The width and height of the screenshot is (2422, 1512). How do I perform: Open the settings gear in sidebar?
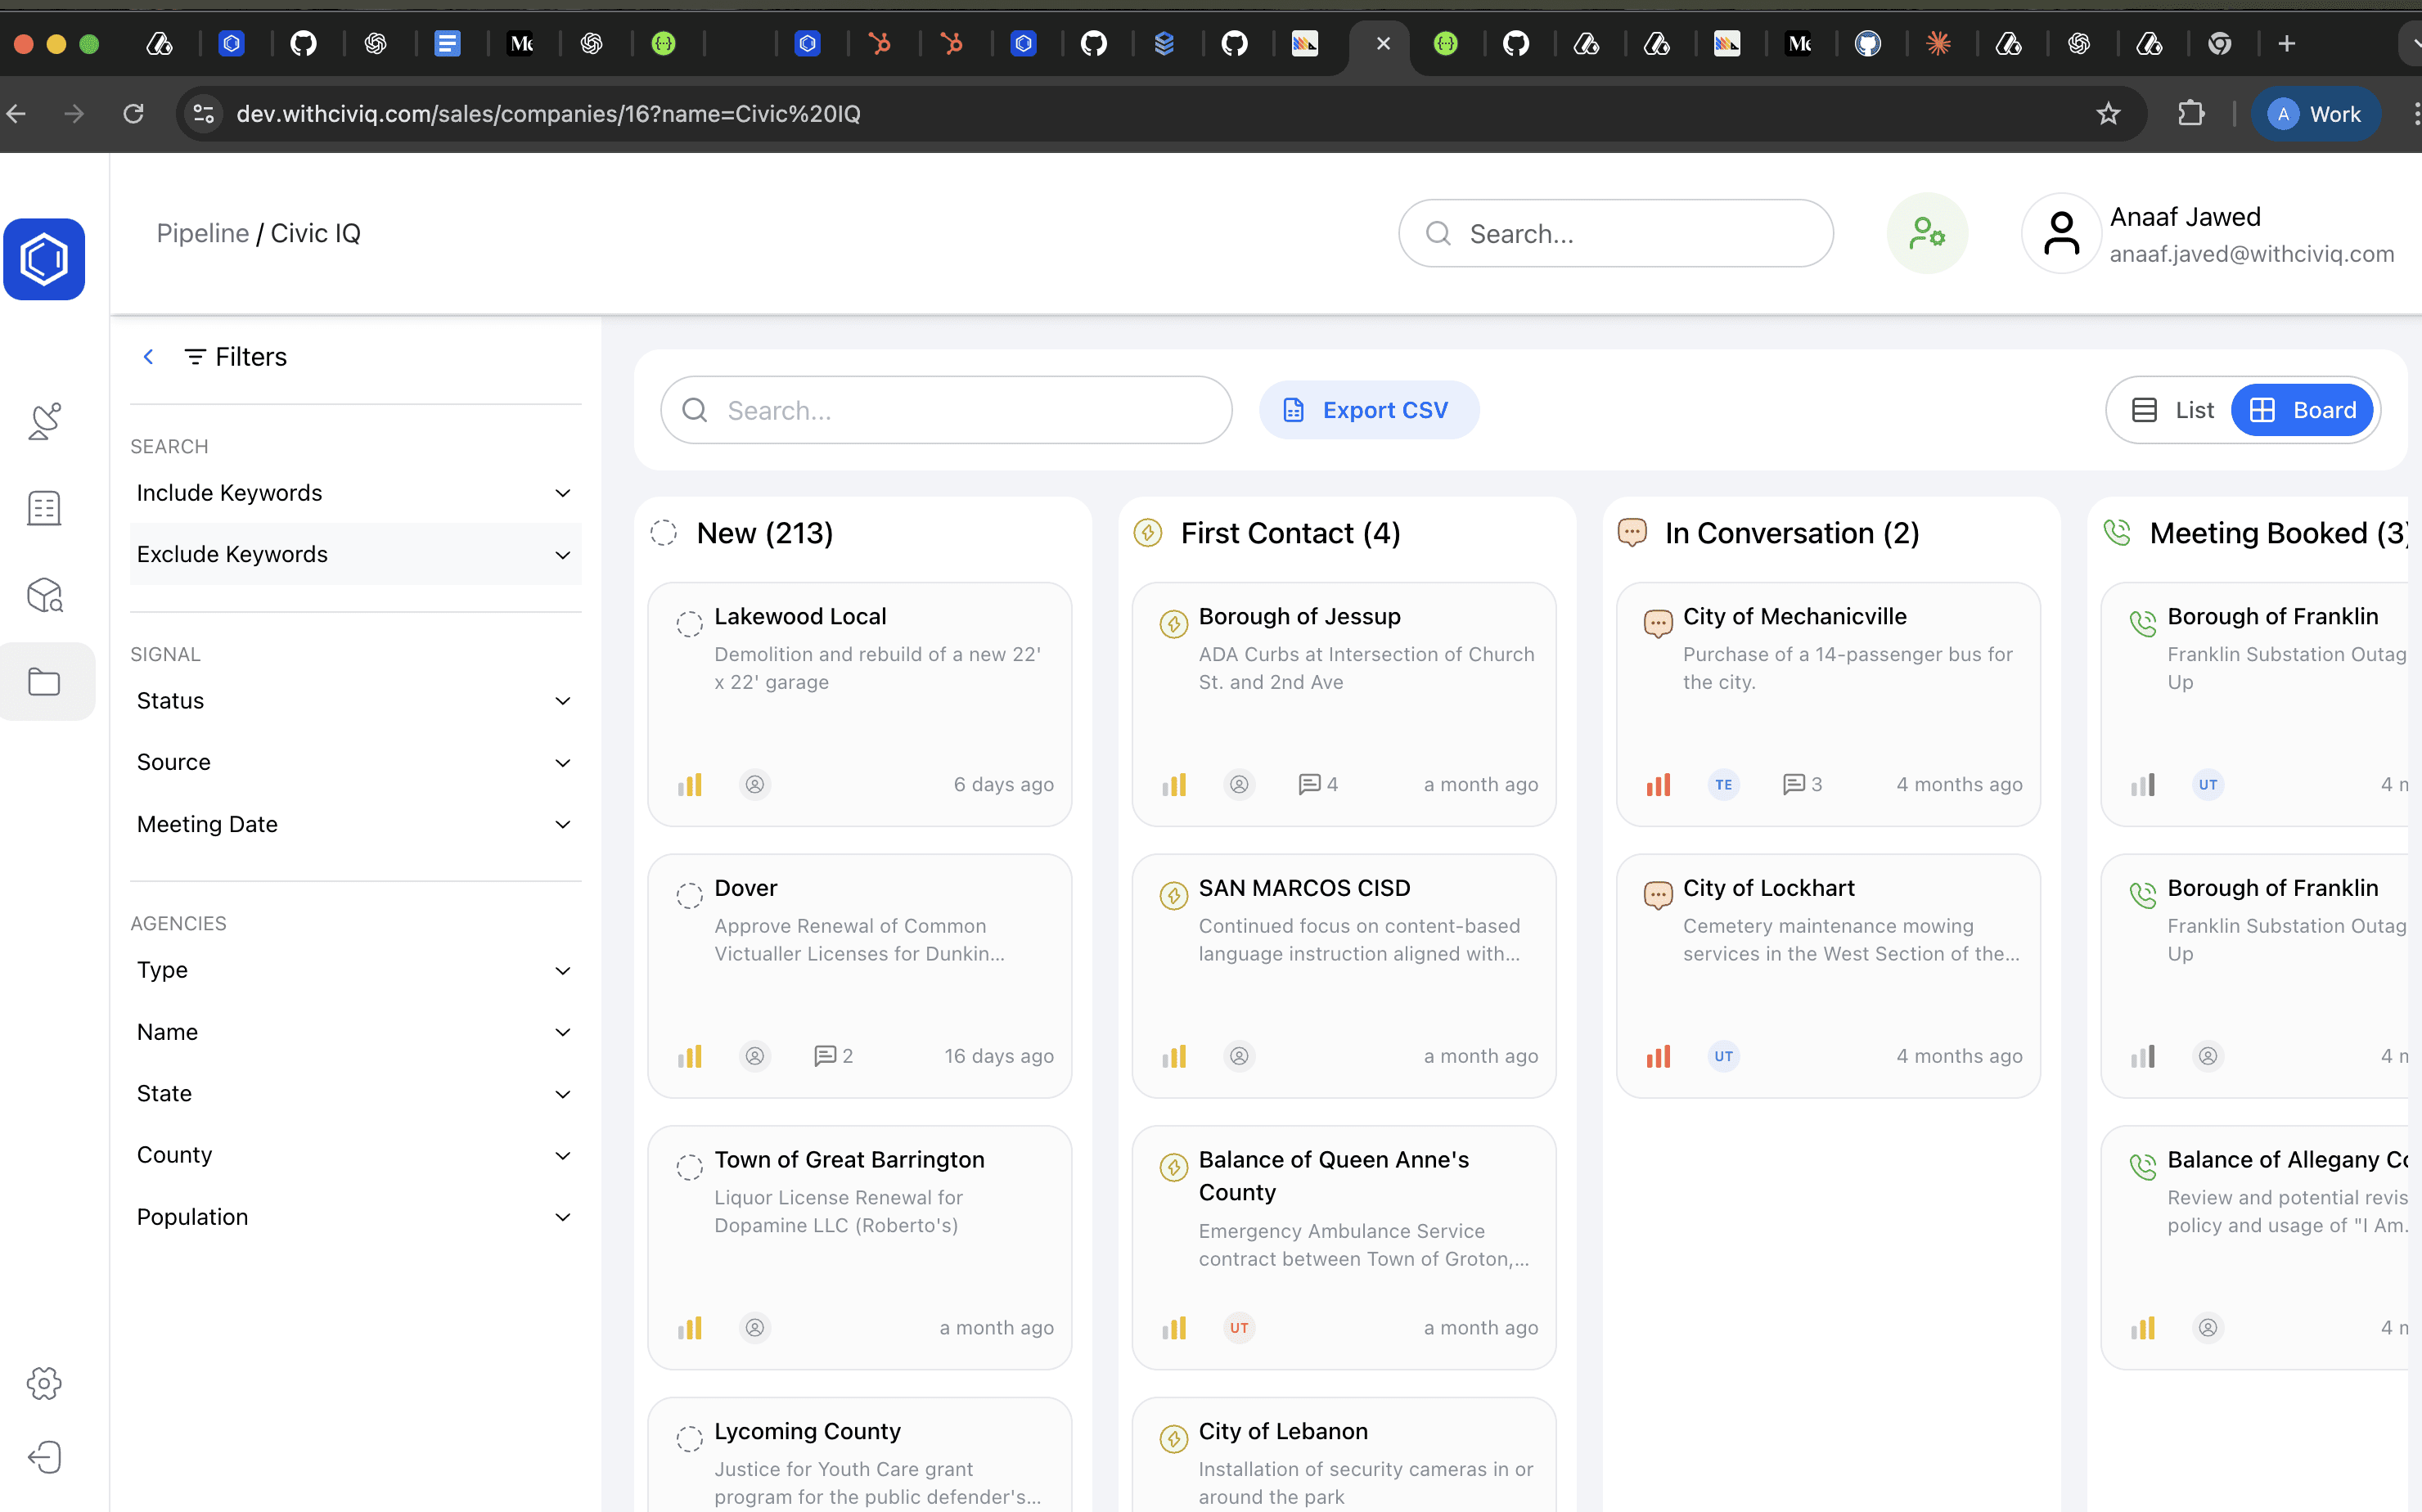click(44, 1383)
